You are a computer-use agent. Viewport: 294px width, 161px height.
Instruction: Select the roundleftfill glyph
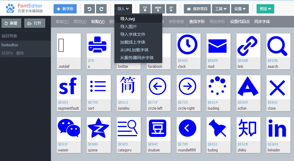click(188, 135)
